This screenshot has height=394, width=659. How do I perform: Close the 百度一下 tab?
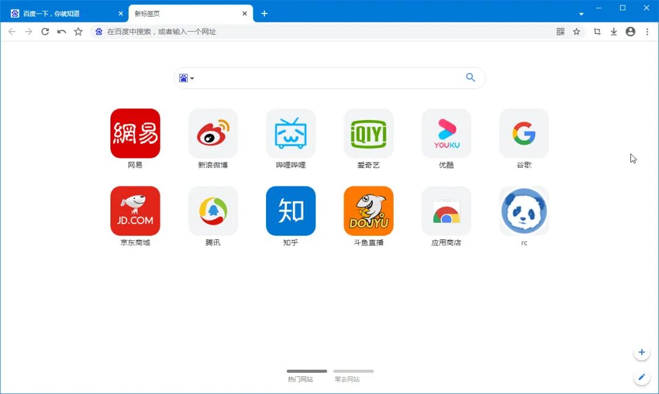121,13
